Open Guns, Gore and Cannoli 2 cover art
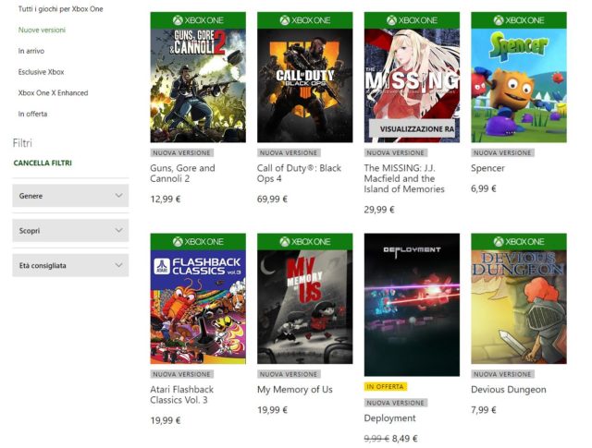This screenshot has height=448, width=592. pyautogui.click(x=198, y=85)
